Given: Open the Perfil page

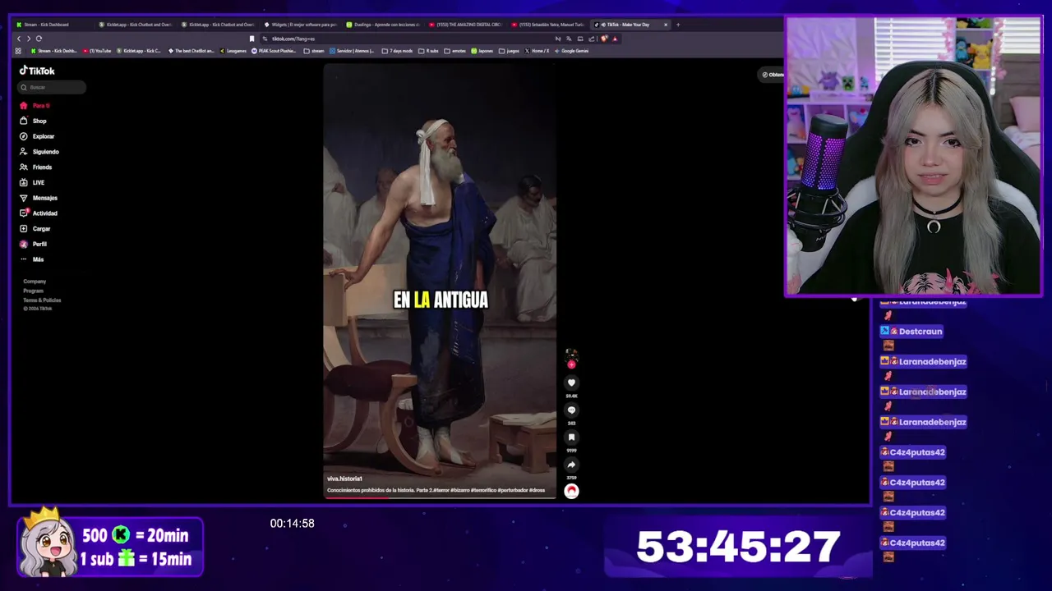Looking at the screenshot, I should (34, 244).
